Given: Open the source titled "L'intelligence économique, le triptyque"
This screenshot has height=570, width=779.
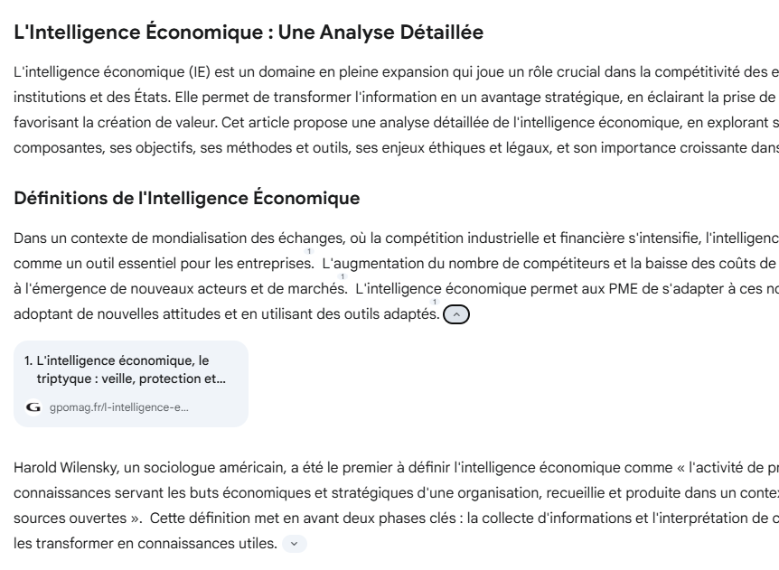Looking at the screenshot, I should pos(124,369).
